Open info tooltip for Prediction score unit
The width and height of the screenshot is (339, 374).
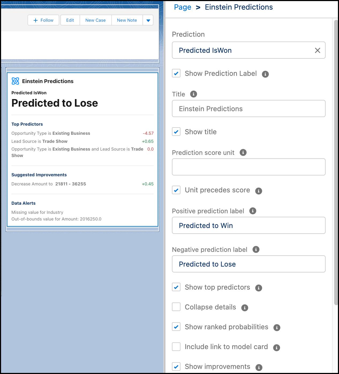coord(243,152)
